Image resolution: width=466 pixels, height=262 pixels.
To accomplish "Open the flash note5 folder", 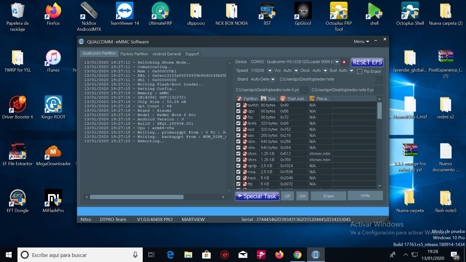I will (446, 201).
